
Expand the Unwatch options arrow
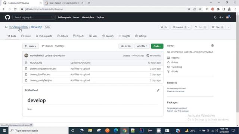pos(189,27)
